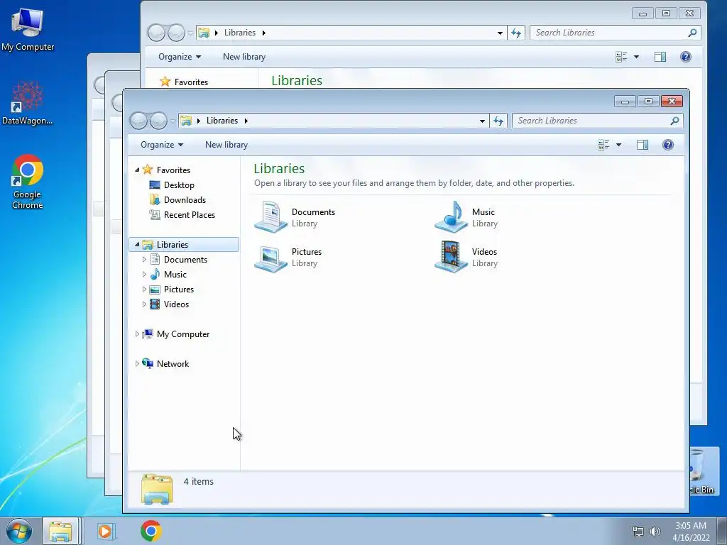Open DataWagon desktop shortcut
The width and height of the screenshot is (727, 545).
click(x=28, y=103)
